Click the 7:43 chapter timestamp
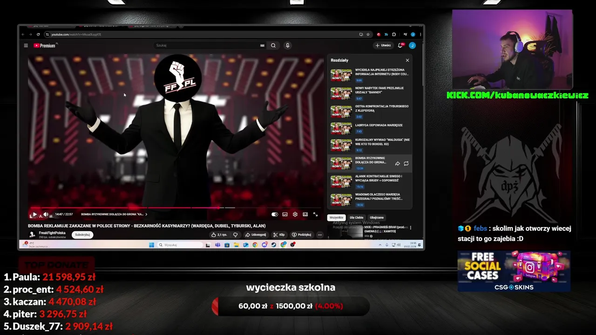Image resolution: width=596 pixels, height=335 pixels. [359, 132]
